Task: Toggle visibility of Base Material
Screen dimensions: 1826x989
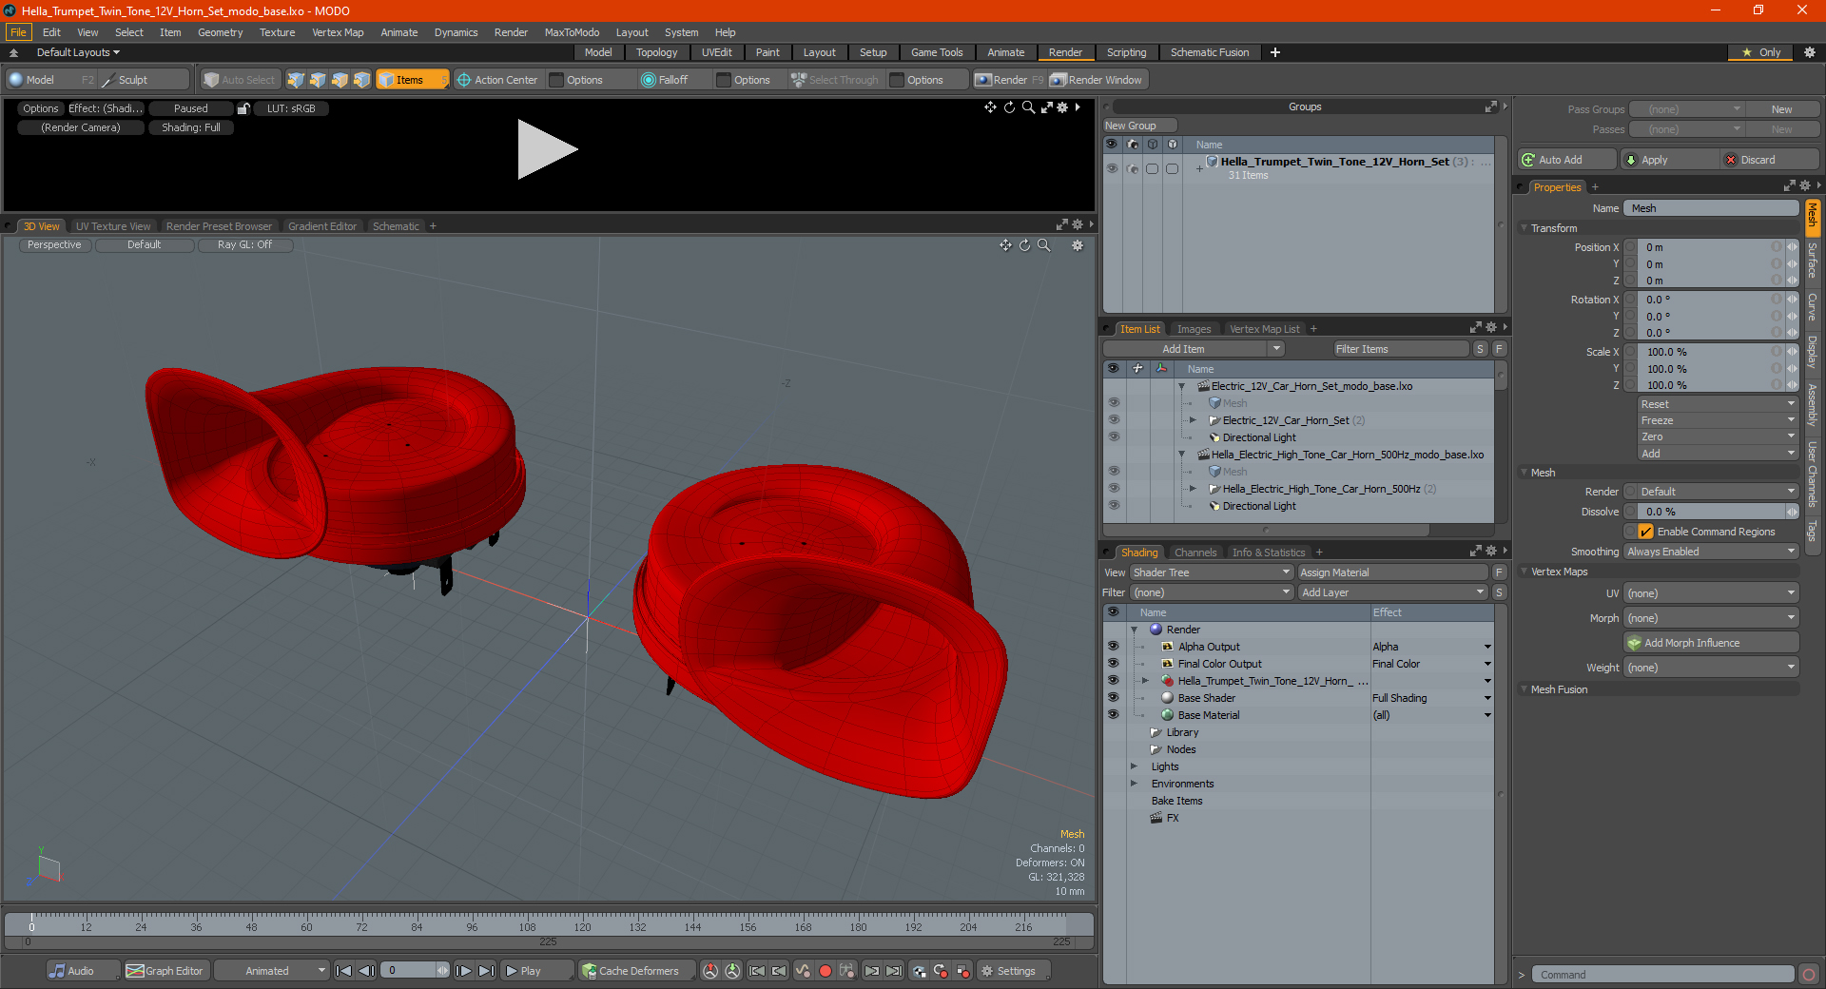Action: (x=1113, y=715)
